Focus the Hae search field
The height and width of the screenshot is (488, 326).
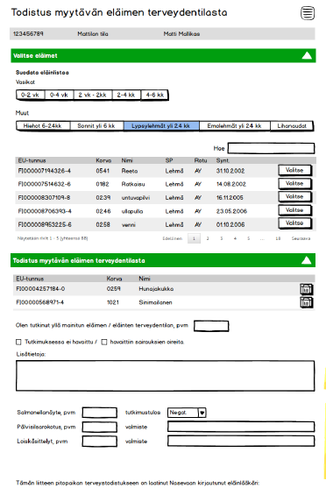click(271, 148)
